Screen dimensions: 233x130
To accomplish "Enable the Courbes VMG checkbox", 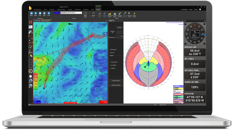I will (x=110, y=62).
